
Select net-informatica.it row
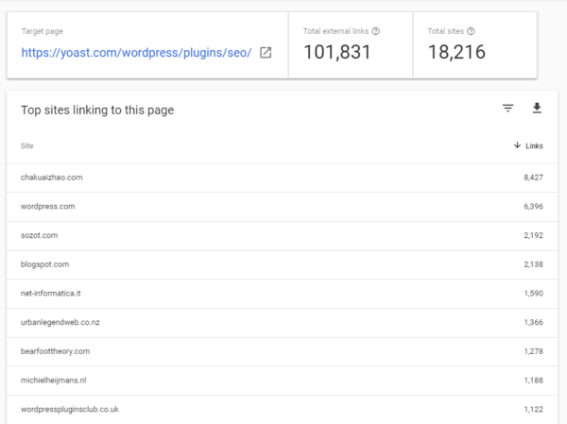(x=282, y=293)
